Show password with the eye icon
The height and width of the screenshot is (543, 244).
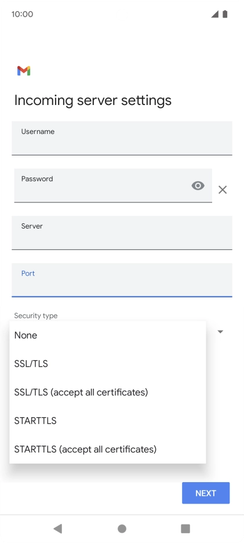tap(198, 186)
